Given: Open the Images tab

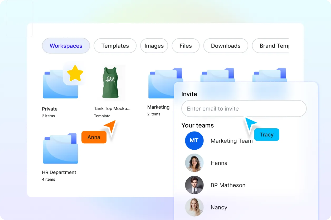Looking at the screenshot, I should tap(154, 46).
